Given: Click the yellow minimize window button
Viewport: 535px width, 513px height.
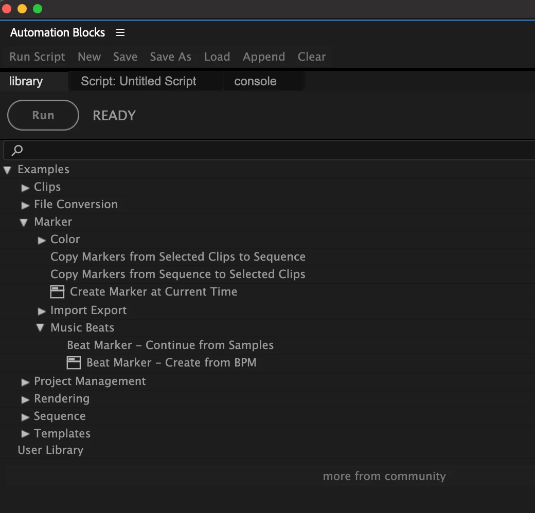Looking at the screenshot, I should pos(22,9).
